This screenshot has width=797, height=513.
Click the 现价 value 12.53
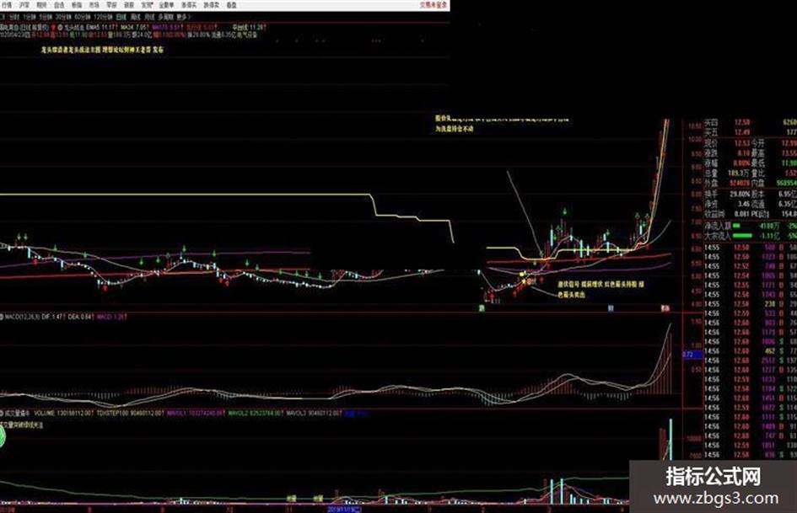(743, 142)
